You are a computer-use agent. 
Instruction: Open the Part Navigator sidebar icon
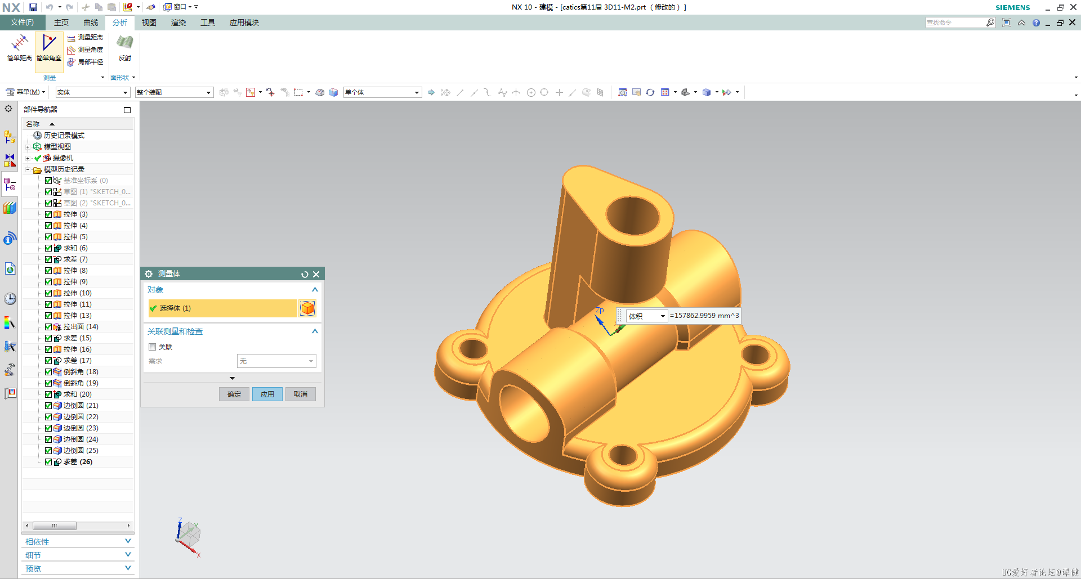10,184
